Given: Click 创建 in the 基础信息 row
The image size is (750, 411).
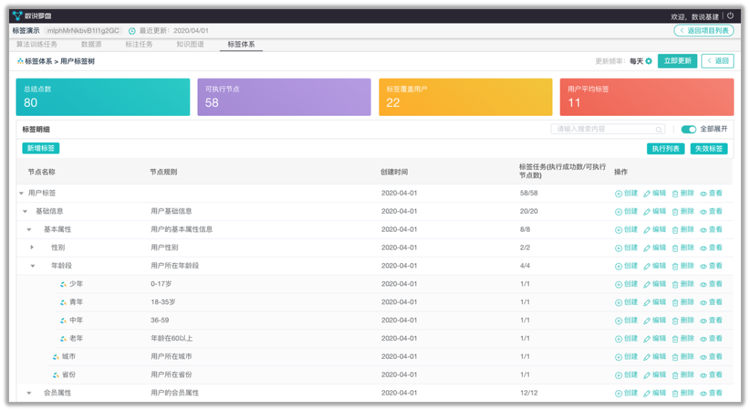Looking at the screenshot, I should click(x=626, y=212).
